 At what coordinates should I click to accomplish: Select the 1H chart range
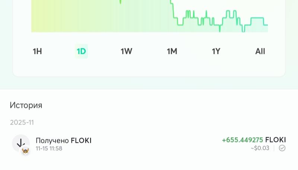37,51
